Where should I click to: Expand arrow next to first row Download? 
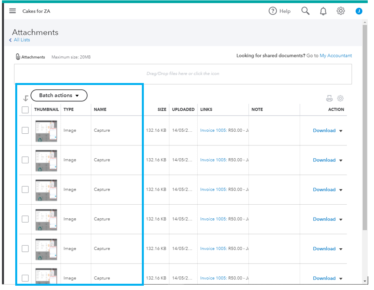341,131
